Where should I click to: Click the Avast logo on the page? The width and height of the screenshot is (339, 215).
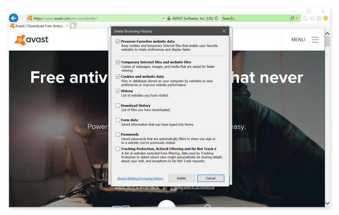tap(31, 40)
